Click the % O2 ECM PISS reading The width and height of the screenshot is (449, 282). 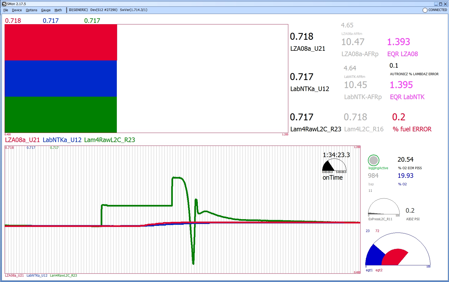[405, 160]
